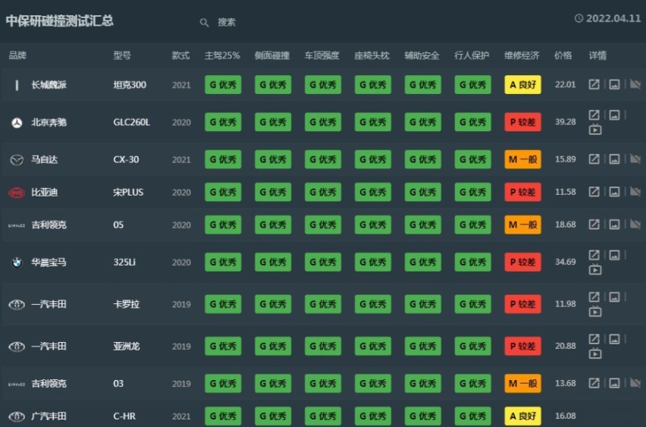Screen dimensions: 646x427
Task: Click the 马自达 Mazda logo
Action: (17, 159)
